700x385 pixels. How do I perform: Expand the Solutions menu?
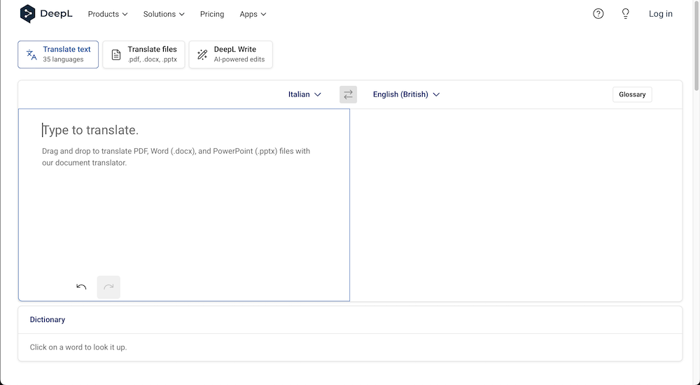tap(164, 14)
